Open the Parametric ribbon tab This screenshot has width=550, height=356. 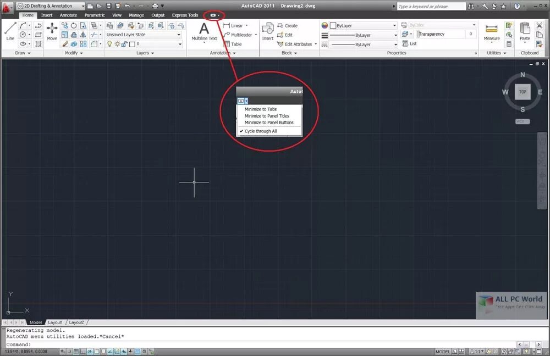click(95, 15)
